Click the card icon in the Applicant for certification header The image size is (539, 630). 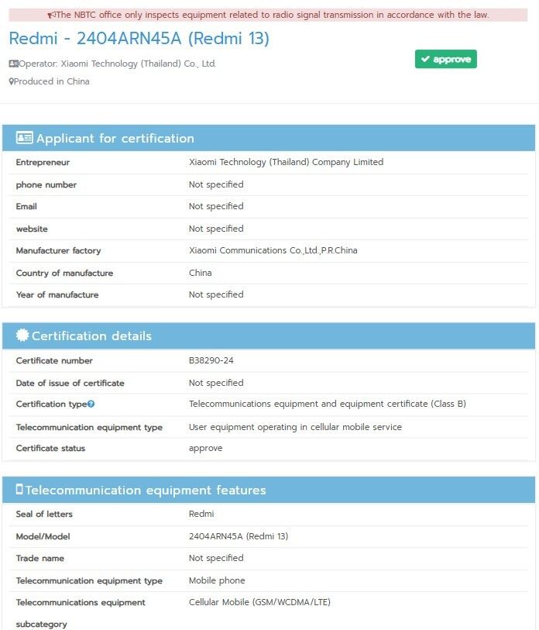tap(25, 138)
